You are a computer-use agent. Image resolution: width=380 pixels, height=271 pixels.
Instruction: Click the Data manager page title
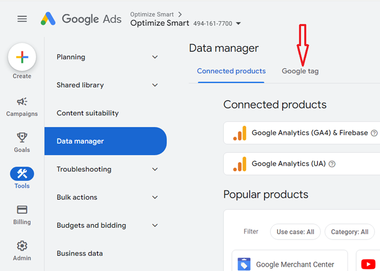pos(224,48)
